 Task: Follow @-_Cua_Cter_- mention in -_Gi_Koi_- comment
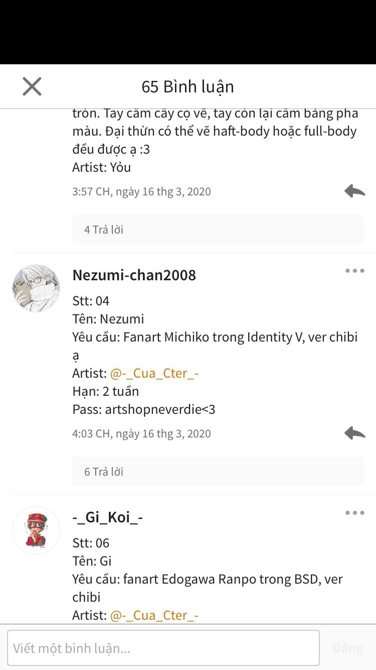[x=154, y=615]
